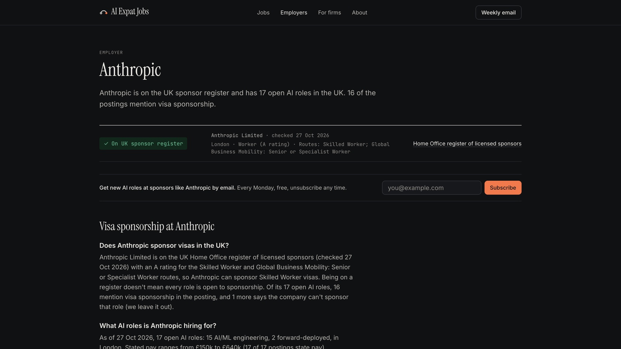Click the Weekly email button

click(x=498, y=12)
